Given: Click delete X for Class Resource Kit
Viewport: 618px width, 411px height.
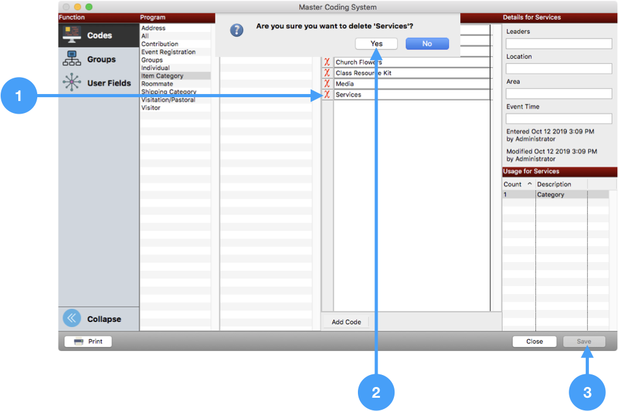Looking at the screenshot, I should coord(327,73).
